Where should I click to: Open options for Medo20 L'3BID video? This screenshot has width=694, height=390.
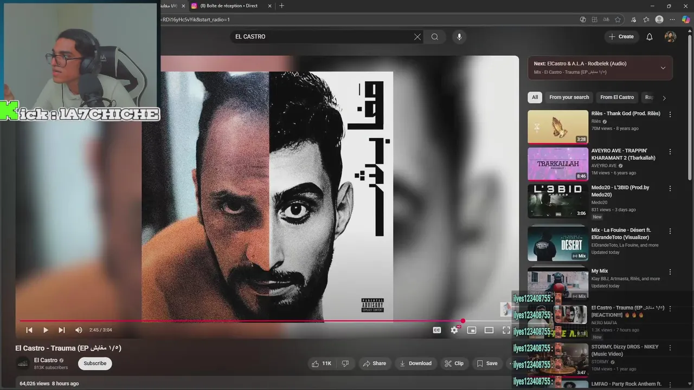click(670, 188)
